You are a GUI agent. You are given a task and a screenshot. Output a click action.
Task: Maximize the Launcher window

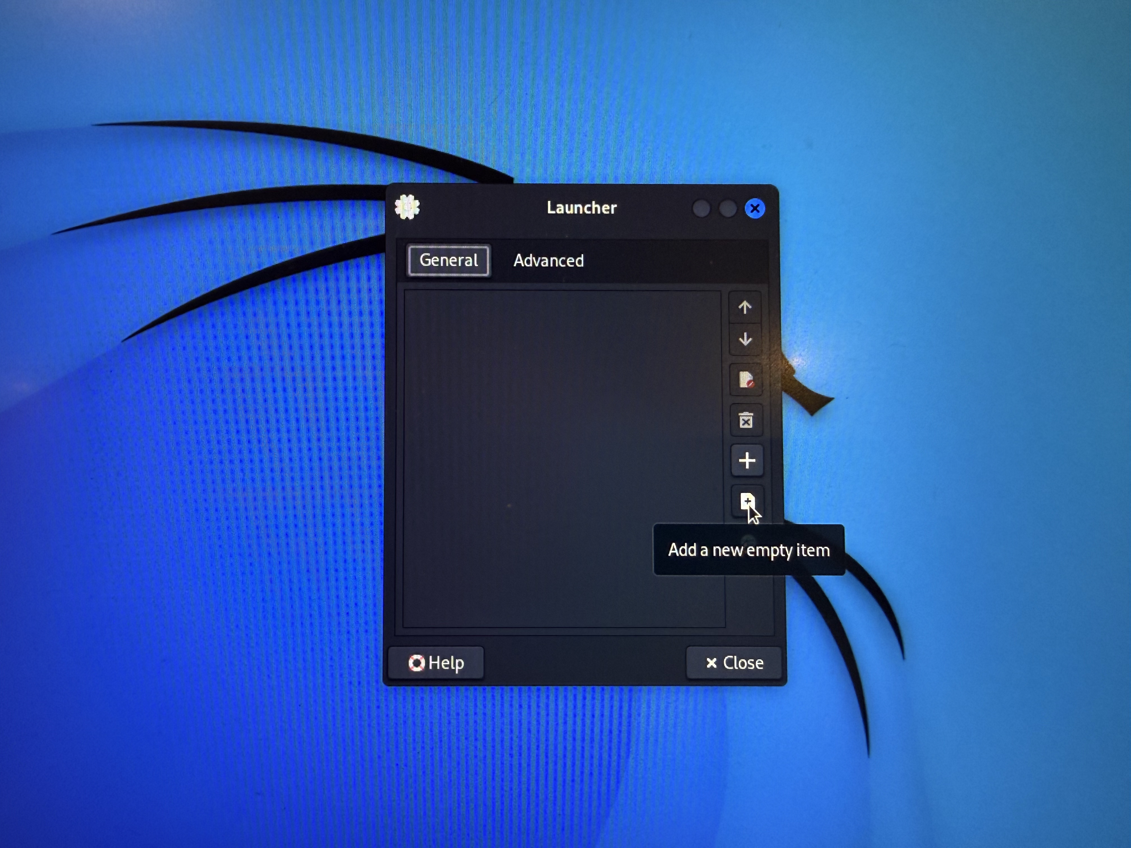pyautogui.click(x=728, y=209)
